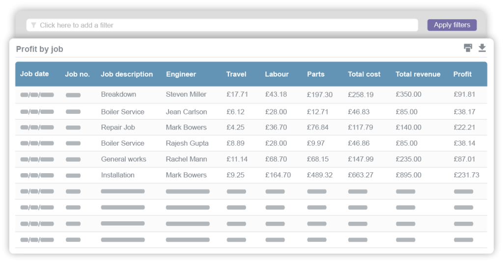Click labour cost £164.70

(x=278, y=175)
